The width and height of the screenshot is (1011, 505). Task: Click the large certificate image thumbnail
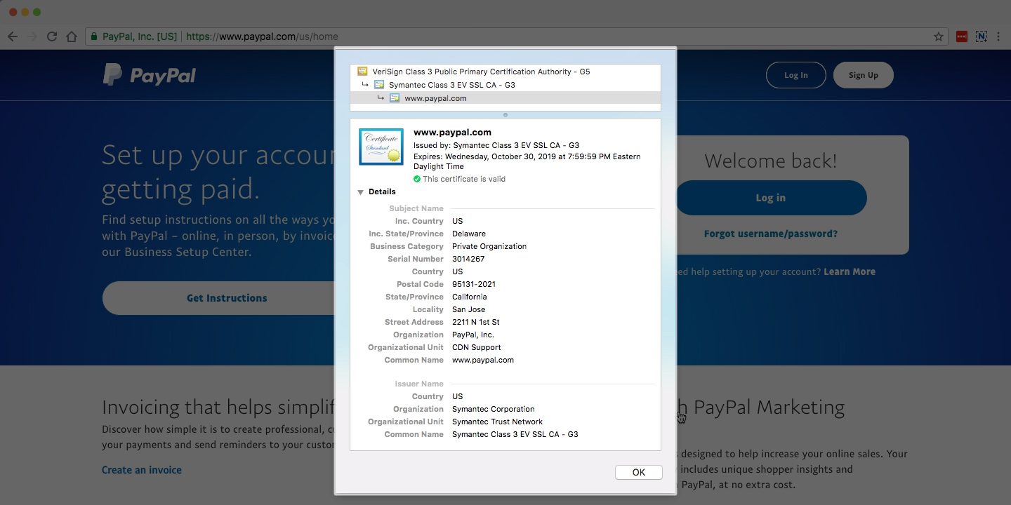tap(381, 147)
